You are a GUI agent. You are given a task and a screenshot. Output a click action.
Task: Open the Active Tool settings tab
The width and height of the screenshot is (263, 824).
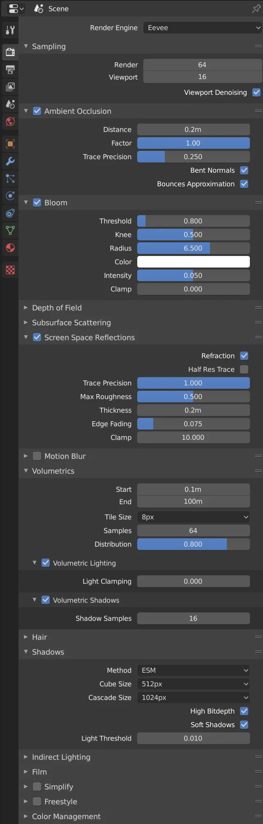coord(10,30)
